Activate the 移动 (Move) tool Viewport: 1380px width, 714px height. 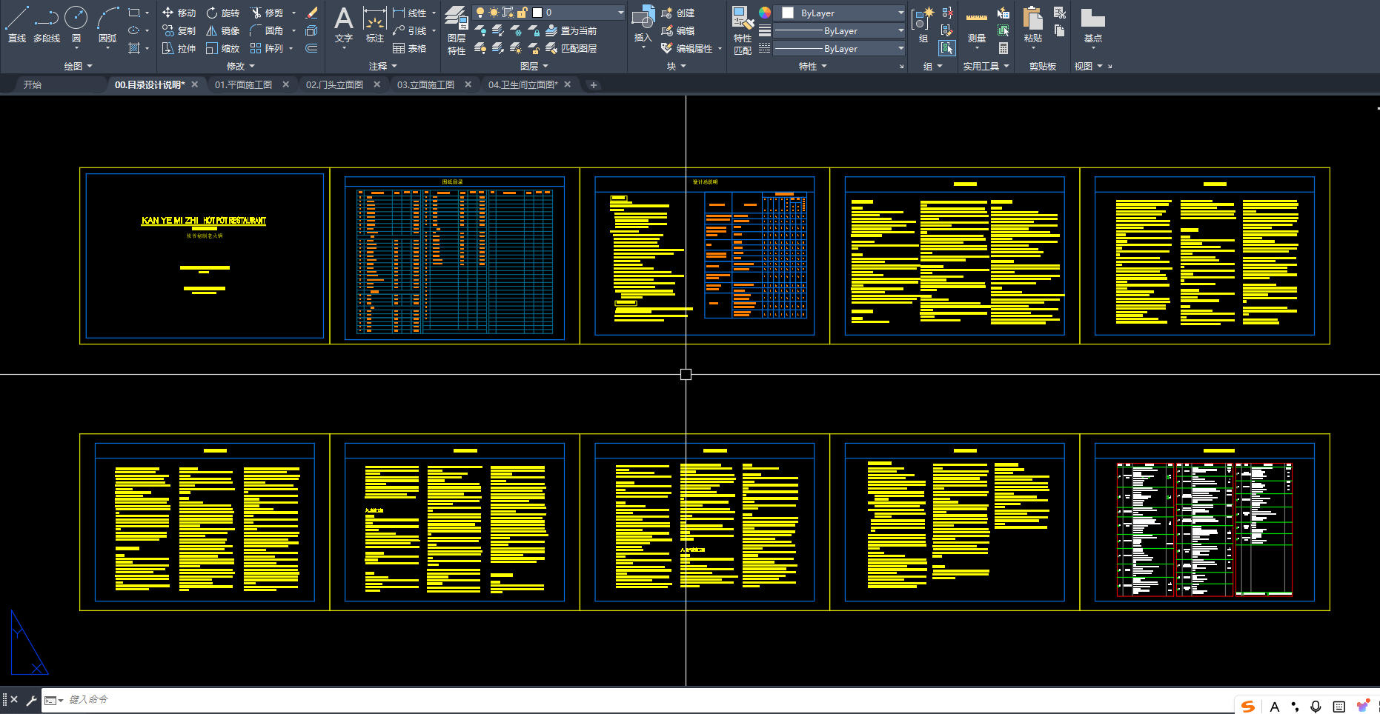(179, 13)
